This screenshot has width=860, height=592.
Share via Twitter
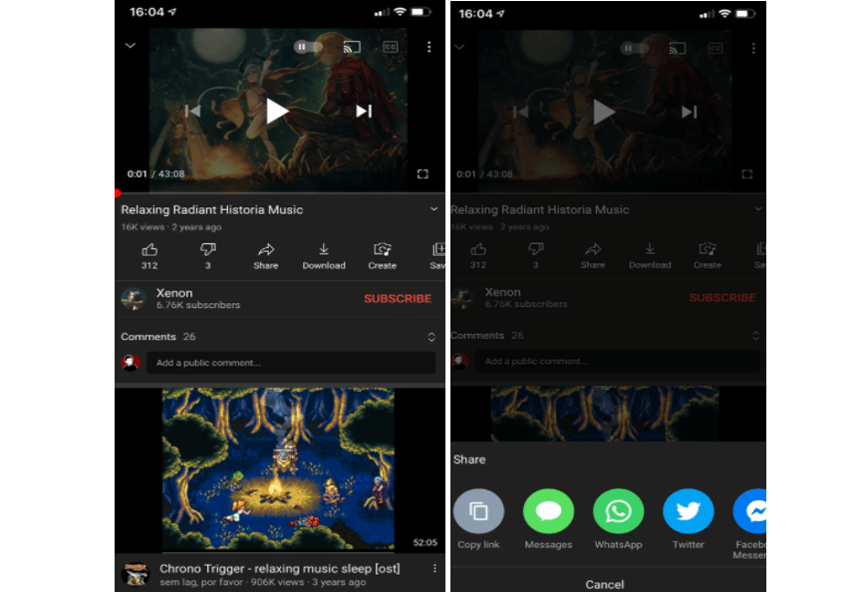tap(689, 518)
